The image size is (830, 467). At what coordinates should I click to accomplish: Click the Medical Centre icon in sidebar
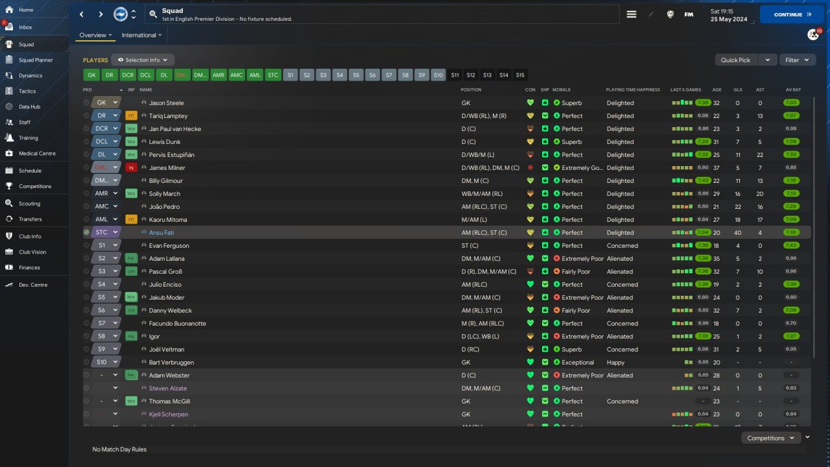click(9, 153)
